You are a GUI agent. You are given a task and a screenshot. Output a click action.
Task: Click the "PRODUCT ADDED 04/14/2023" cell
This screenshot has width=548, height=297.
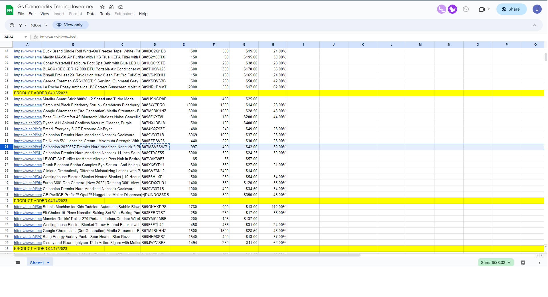40,201
